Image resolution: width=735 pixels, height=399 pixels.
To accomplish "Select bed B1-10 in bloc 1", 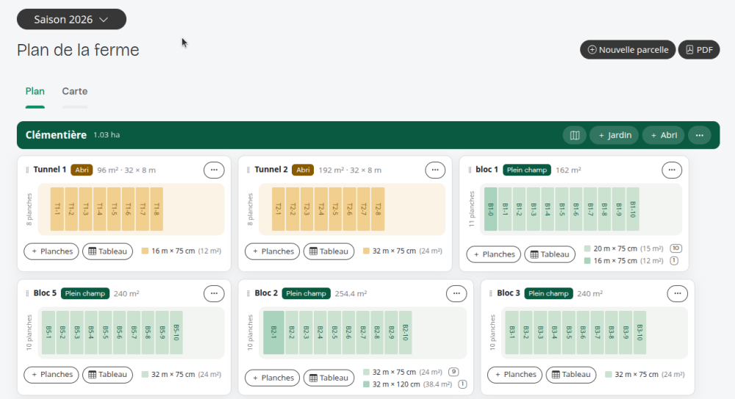I will [x=633, y=209].
